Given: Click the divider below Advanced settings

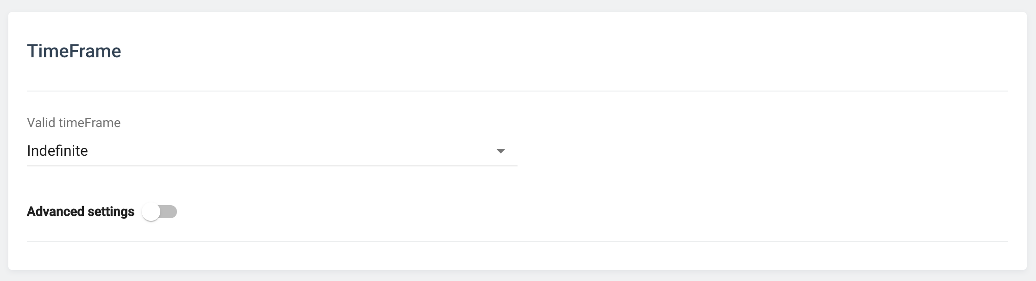Looking at the screenshot, I should coord(517,241).
